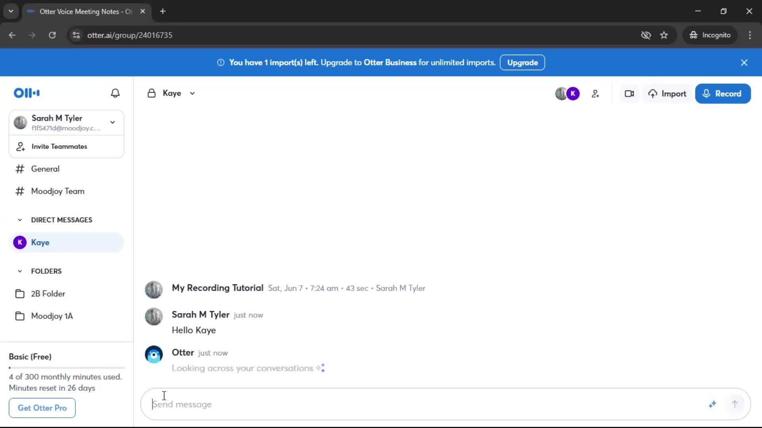
Task: Click the 'Basic (Free)' plan label
Action: point(30,357)
